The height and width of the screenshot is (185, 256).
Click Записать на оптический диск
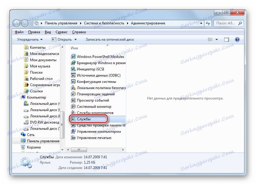pos(110,39)
